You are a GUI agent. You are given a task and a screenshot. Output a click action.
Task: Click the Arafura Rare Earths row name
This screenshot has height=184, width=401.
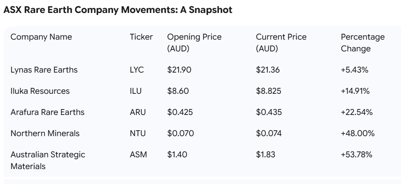47,113
